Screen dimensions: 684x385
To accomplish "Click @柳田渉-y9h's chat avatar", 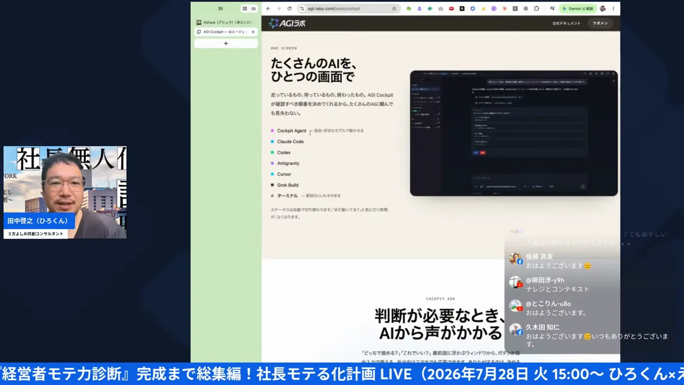I will [515, 283].
